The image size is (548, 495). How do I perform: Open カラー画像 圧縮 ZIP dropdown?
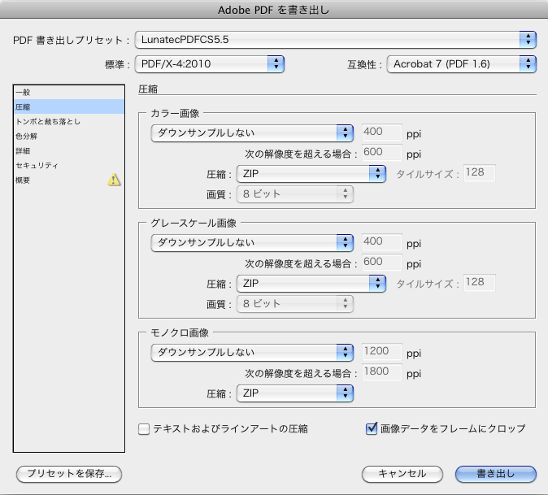pyautogui.click(x=311, y=174)
